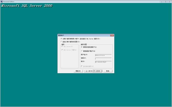This screenshot has height=107, width=172.
Task: Click the 用户名 label
Action: [x=84, y=55]
